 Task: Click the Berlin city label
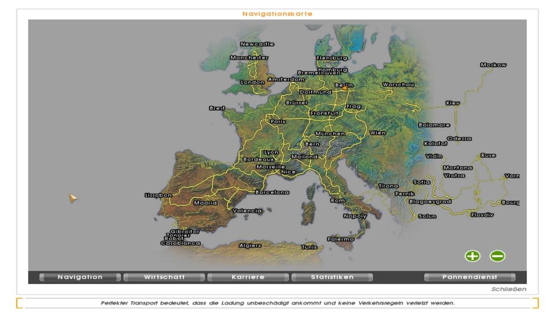pos(344,85)
